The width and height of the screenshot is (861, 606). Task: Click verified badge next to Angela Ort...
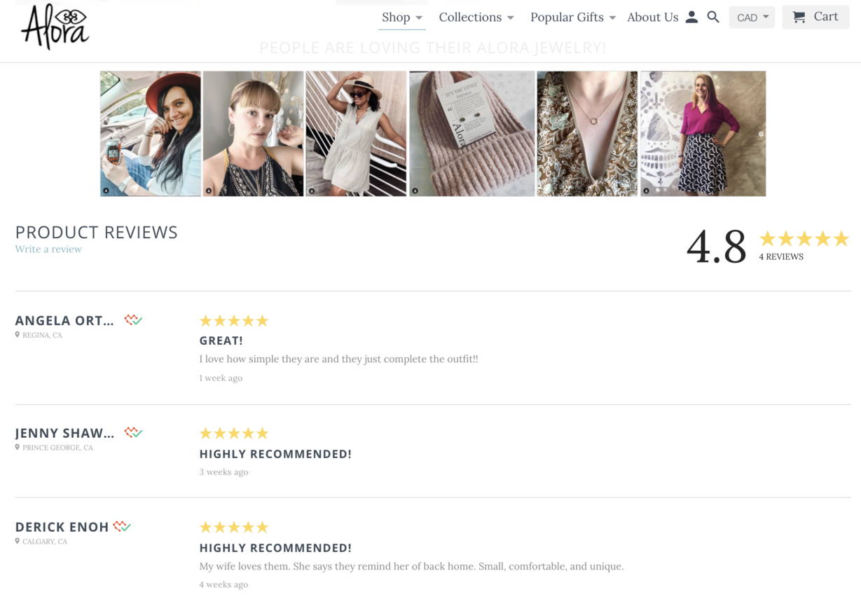pos(133,320)
